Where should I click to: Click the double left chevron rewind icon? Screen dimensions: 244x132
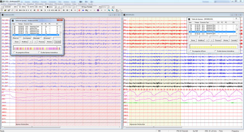(x=34, y=10)
